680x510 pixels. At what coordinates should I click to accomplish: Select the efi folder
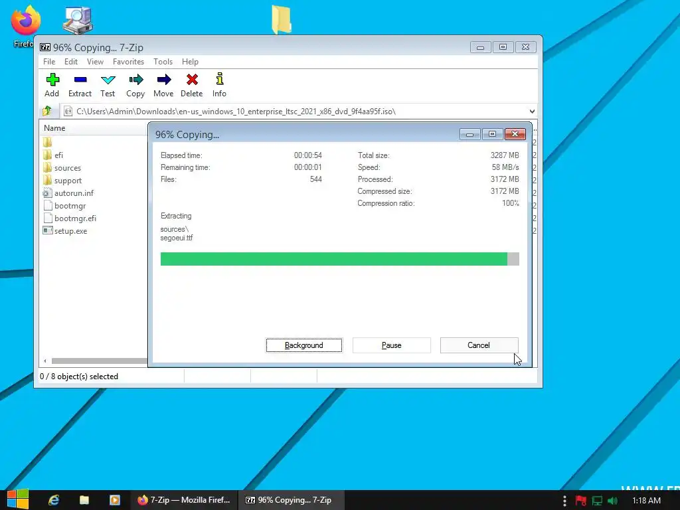(58, 155)
